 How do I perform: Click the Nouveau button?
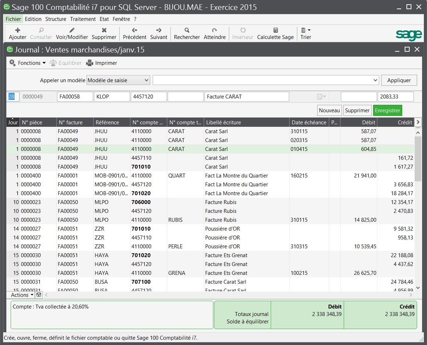[x=330, y=110]
